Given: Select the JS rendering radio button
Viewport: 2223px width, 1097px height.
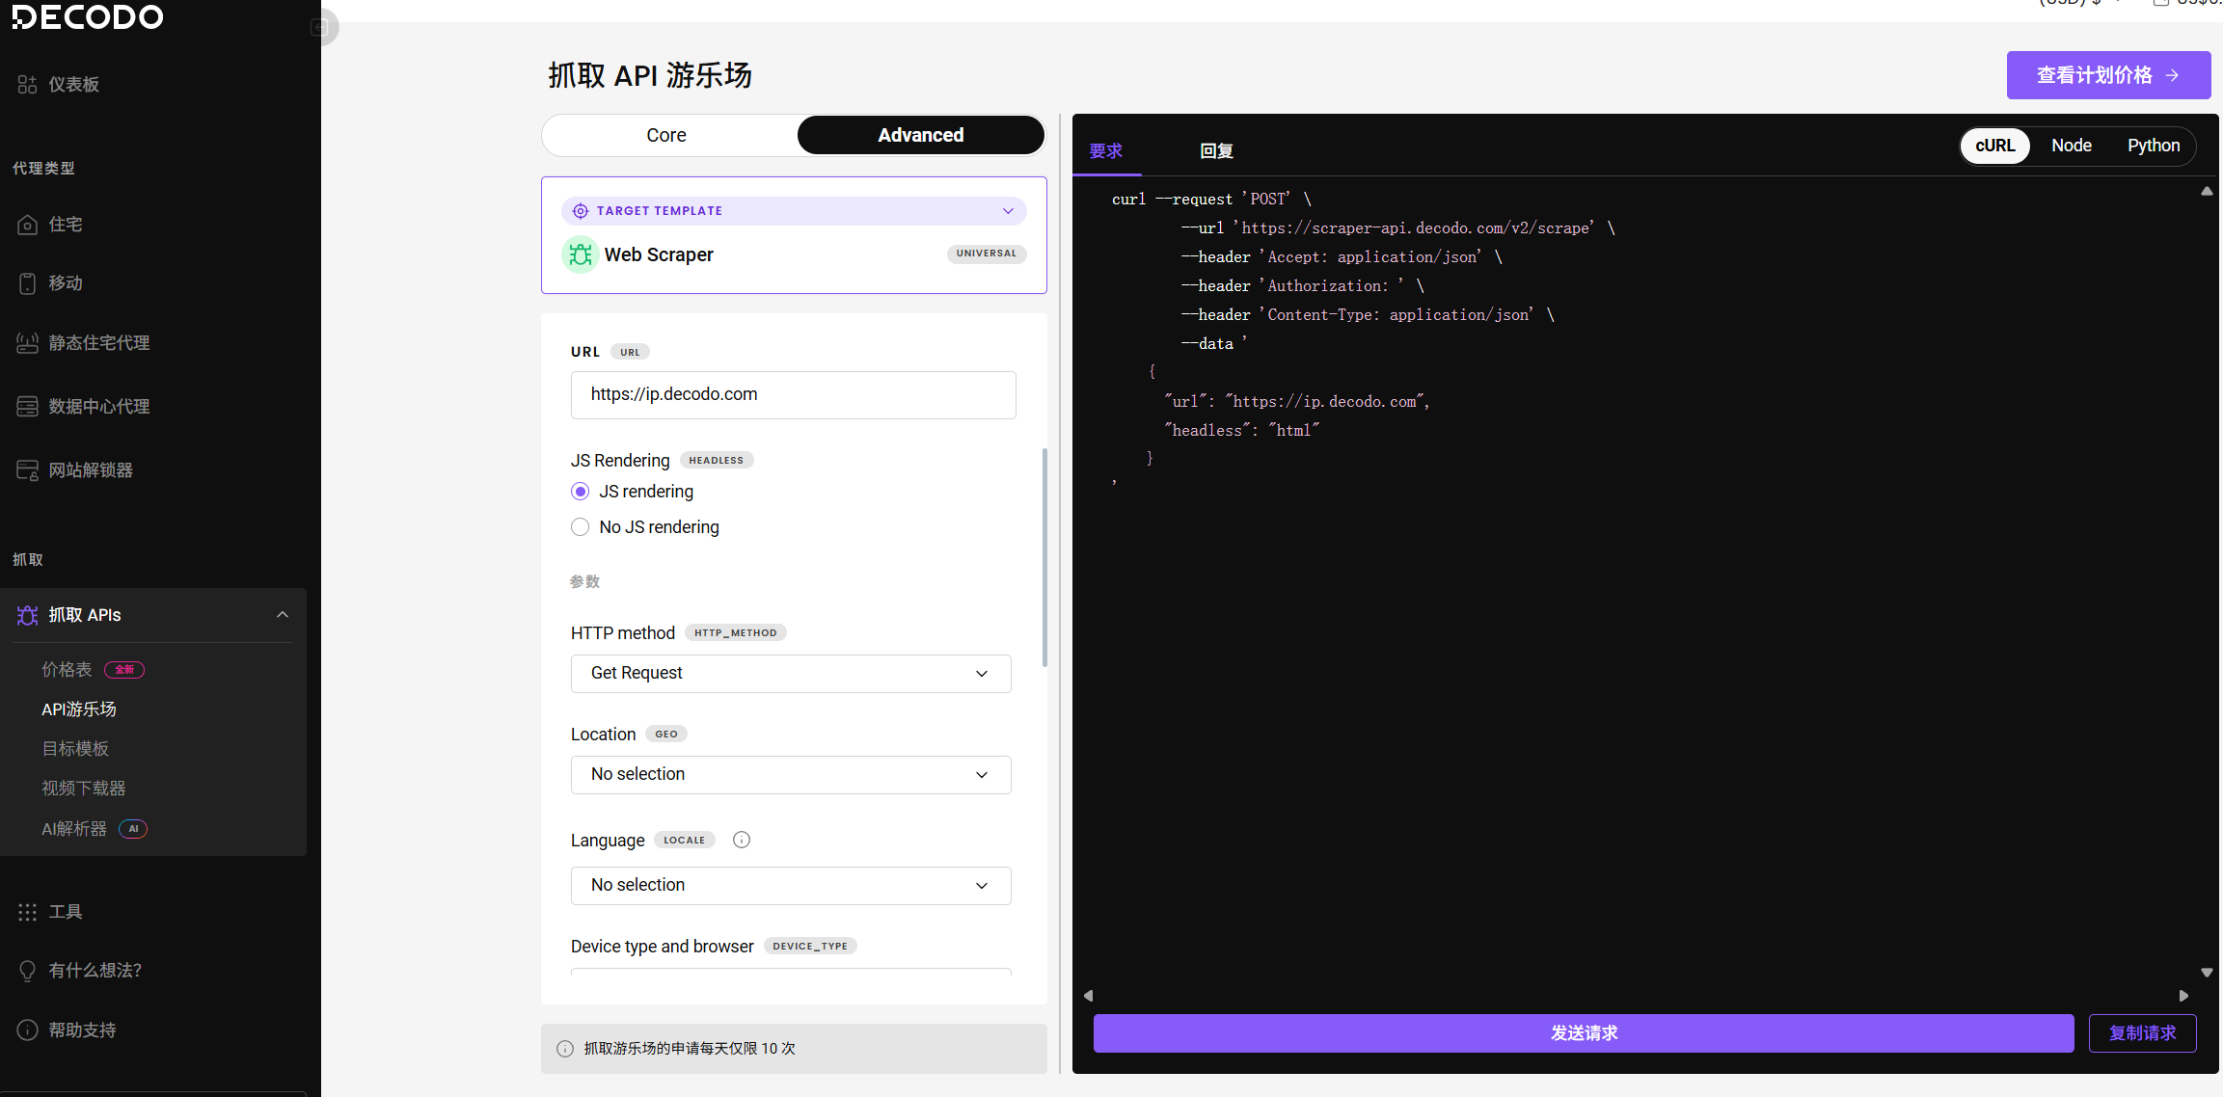Looking at the screenshot, I should [x=580, y=492].
